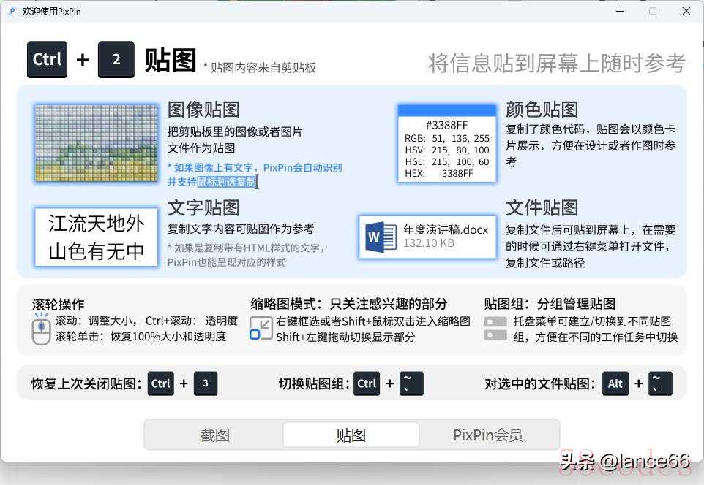704x485 pixels.
Task: Select the 贴图 tab
Action: [351, 435]
